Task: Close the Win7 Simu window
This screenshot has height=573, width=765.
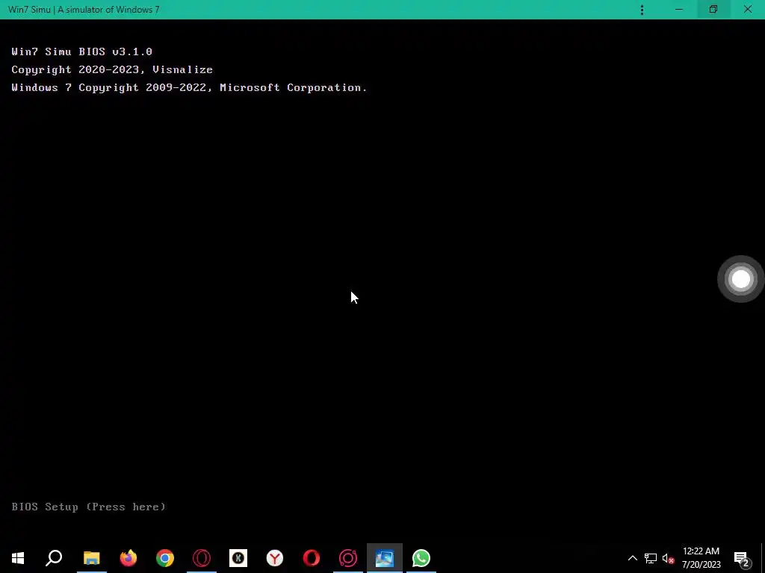Action: tap(747, 10)
